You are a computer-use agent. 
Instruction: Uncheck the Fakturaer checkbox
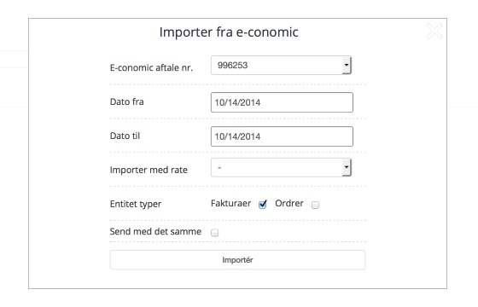point(263,205)
